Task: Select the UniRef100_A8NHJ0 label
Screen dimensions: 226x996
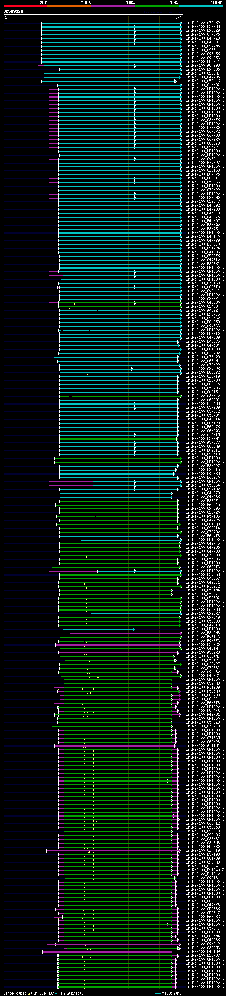Action: click(x=203, y=396)
